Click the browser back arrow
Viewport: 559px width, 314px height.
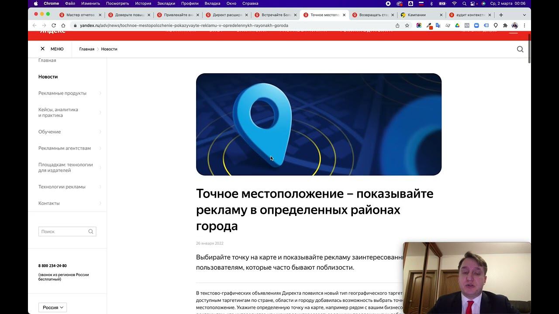pos(35,25)
